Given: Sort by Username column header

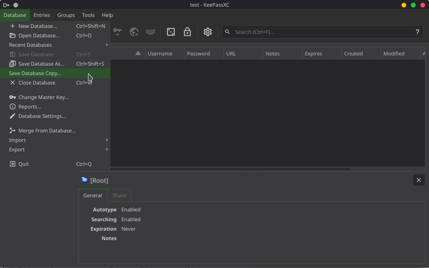Looking at the screenshot, I should point(165,53).
